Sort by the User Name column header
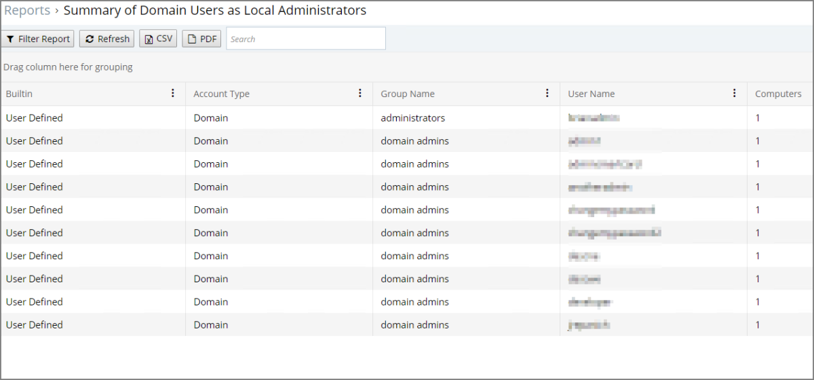 (x=591, y=94)
